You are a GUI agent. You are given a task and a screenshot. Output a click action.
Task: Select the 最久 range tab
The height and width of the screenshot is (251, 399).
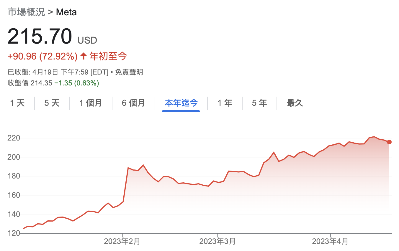pos(295,103)
